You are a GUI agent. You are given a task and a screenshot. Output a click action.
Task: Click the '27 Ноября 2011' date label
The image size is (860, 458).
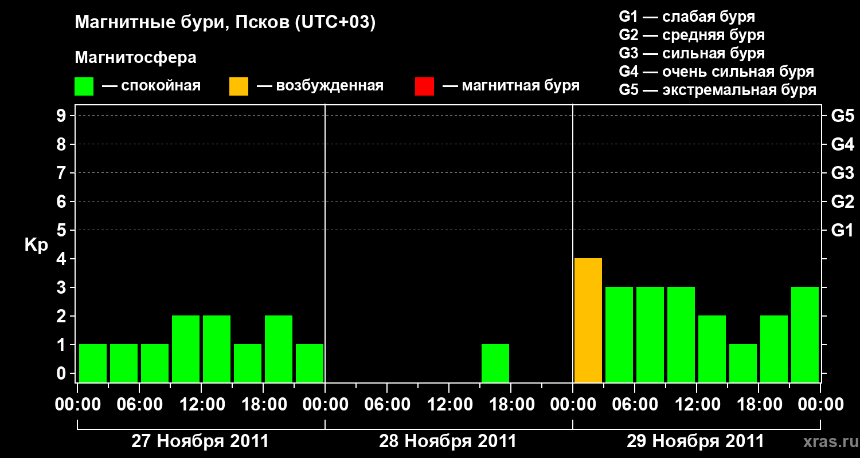pyautogui.click(x=200, y=441)
